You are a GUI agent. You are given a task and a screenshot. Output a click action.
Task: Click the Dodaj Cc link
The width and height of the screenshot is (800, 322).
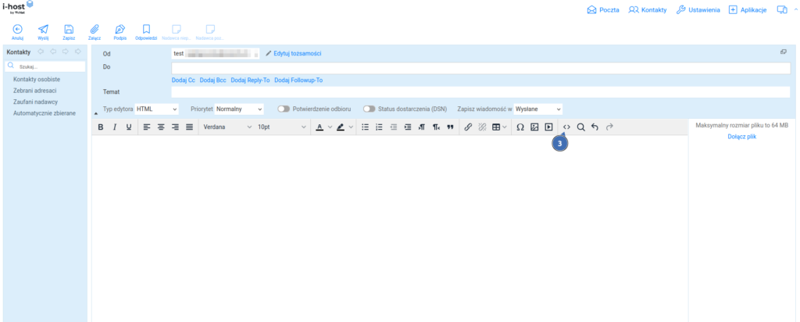183,80
